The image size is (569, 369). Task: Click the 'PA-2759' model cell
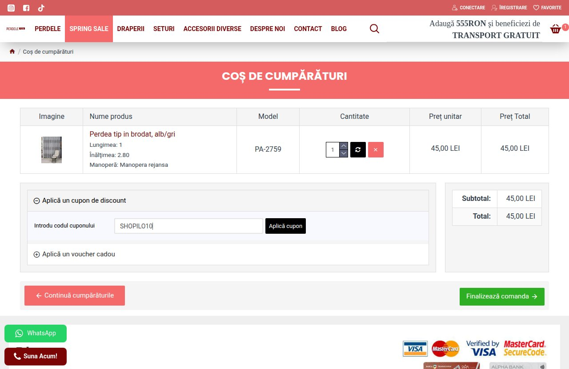268,149
